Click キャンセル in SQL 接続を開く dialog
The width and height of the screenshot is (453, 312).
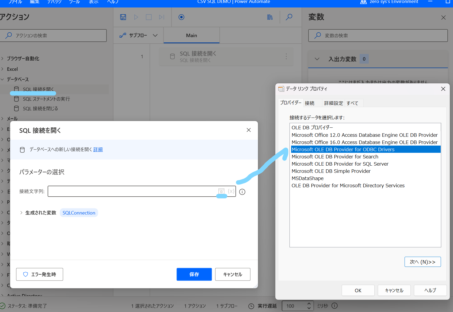pos(233,274)
